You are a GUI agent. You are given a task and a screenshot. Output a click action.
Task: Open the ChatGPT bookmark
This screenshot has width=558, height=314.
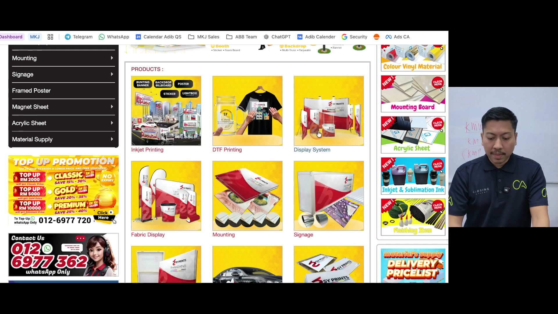(277, 37)
